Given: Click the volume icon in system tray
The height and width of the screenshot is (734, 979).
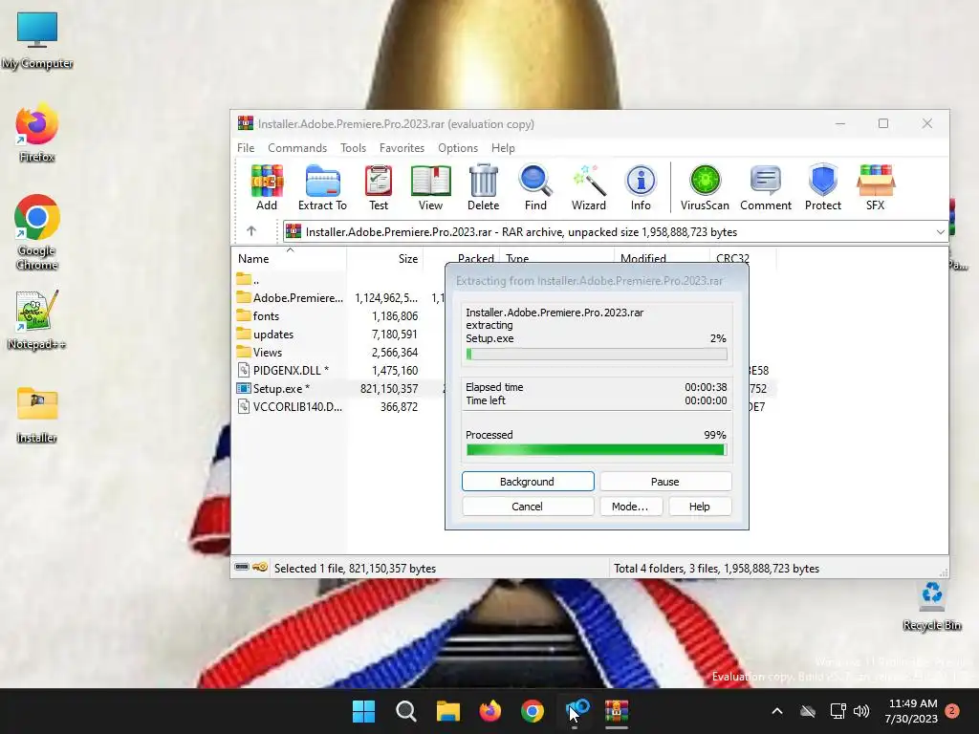Looking at the screenshot, I should (861, 711).
